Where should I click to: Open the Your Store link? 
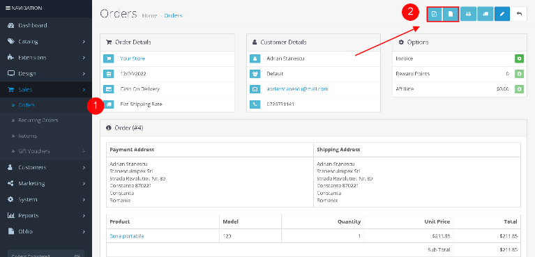(133, 59)
